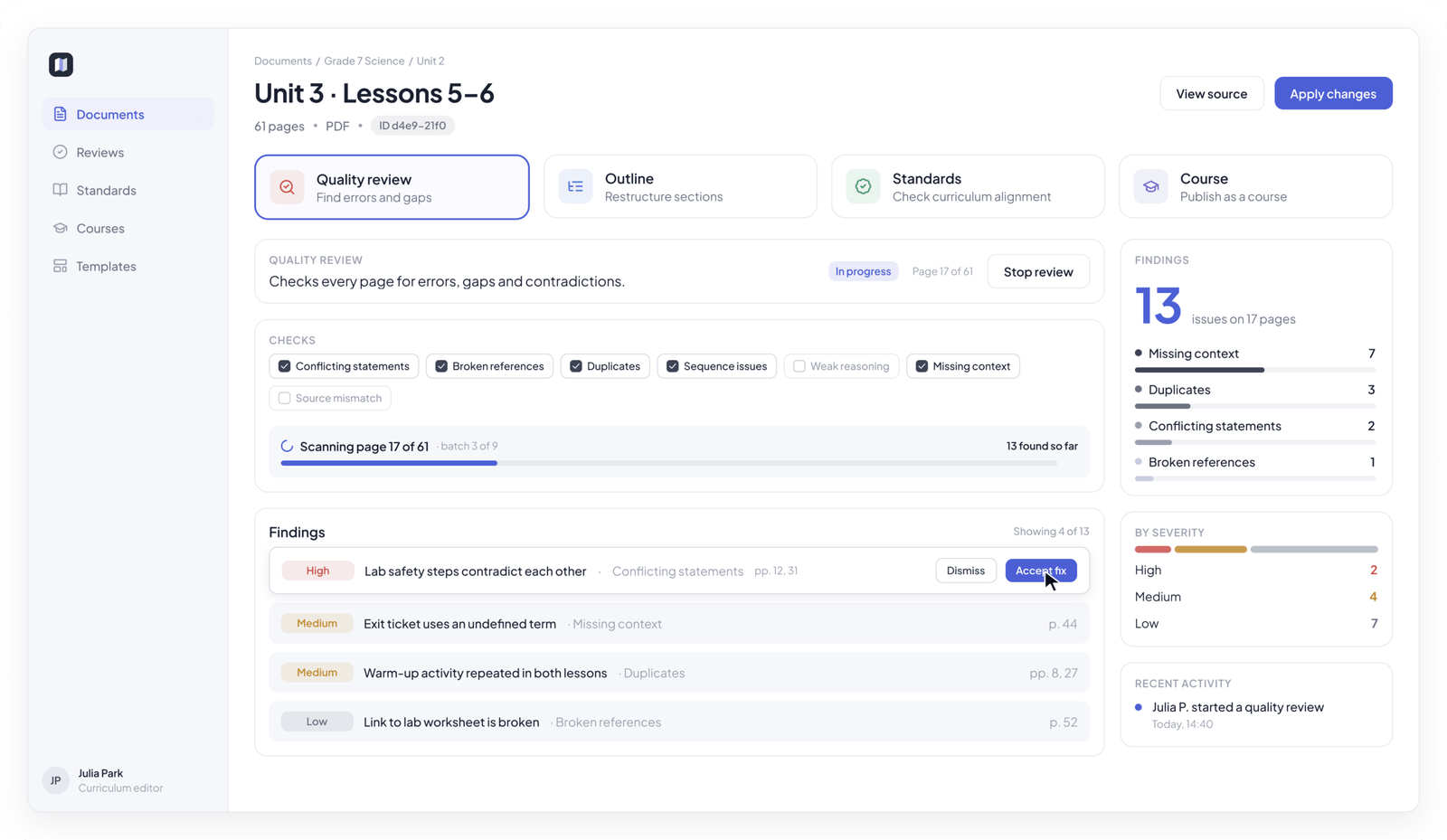This screenshot has width=1447, height=840.
Task: Click the app logo icon in sidebar
Action: (x=61, y=64)
